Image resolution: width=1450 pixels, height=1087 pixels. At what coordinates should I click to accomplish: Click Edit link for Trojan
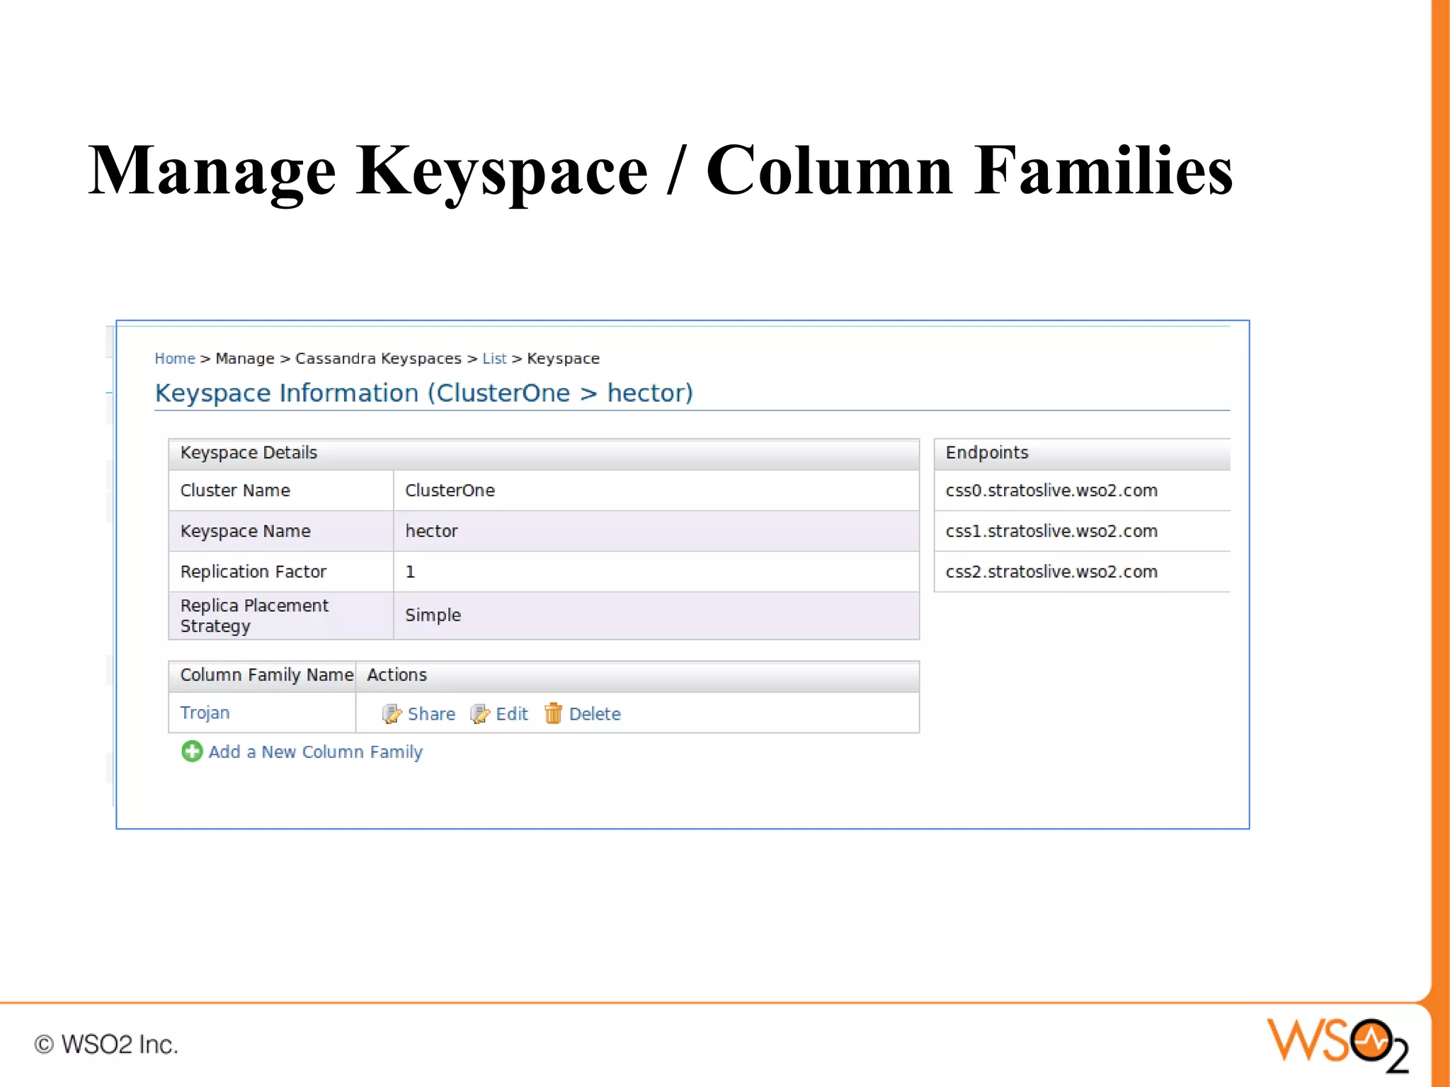(x=511, y=713)
